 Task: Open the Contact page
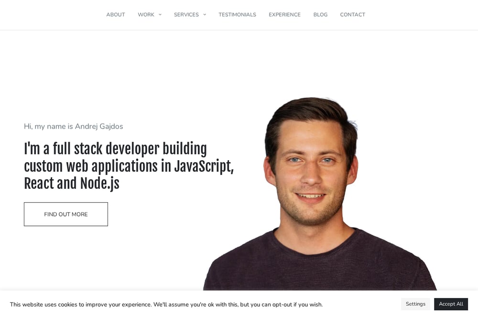pyautogui.click(x=352, y=15)
